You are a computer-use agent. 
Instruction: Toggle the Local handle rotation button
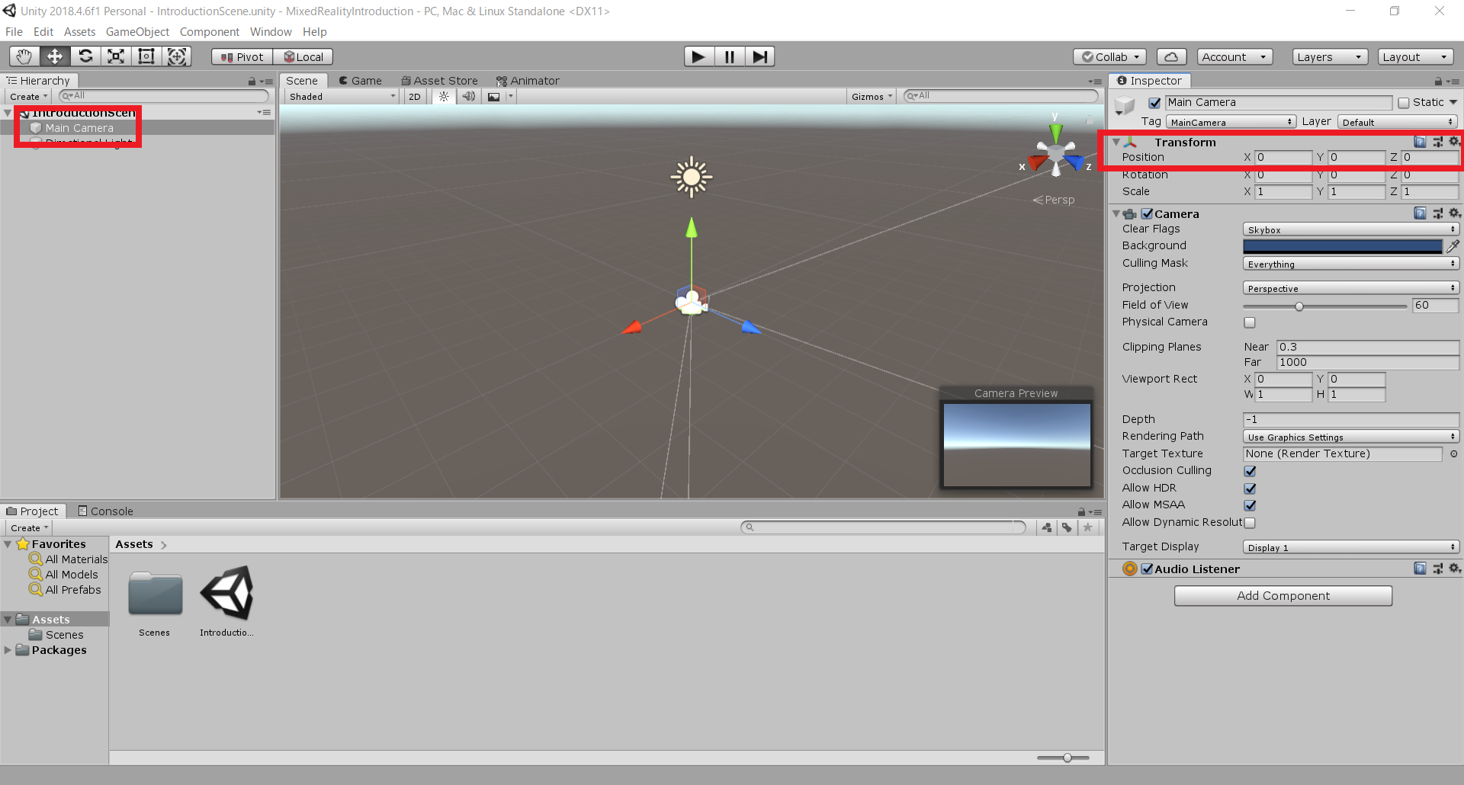303,57
